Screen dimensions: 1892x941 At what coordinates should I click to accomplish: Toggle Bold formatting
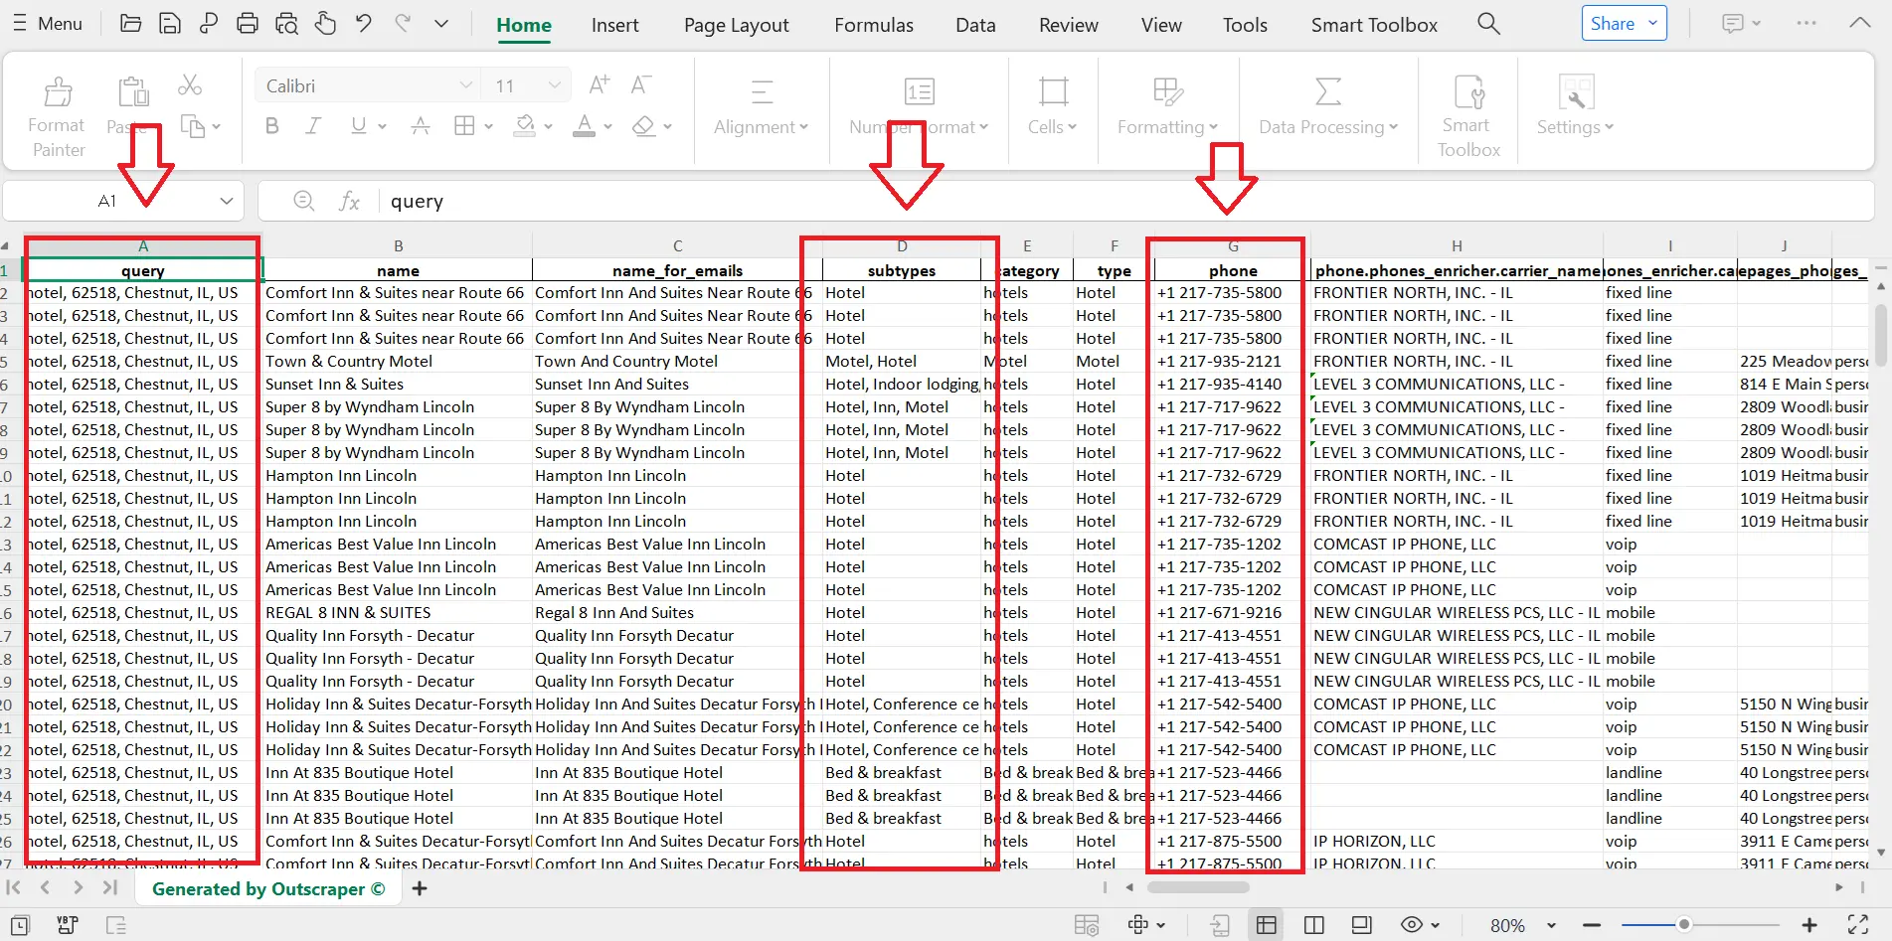[x=271, y=126]
